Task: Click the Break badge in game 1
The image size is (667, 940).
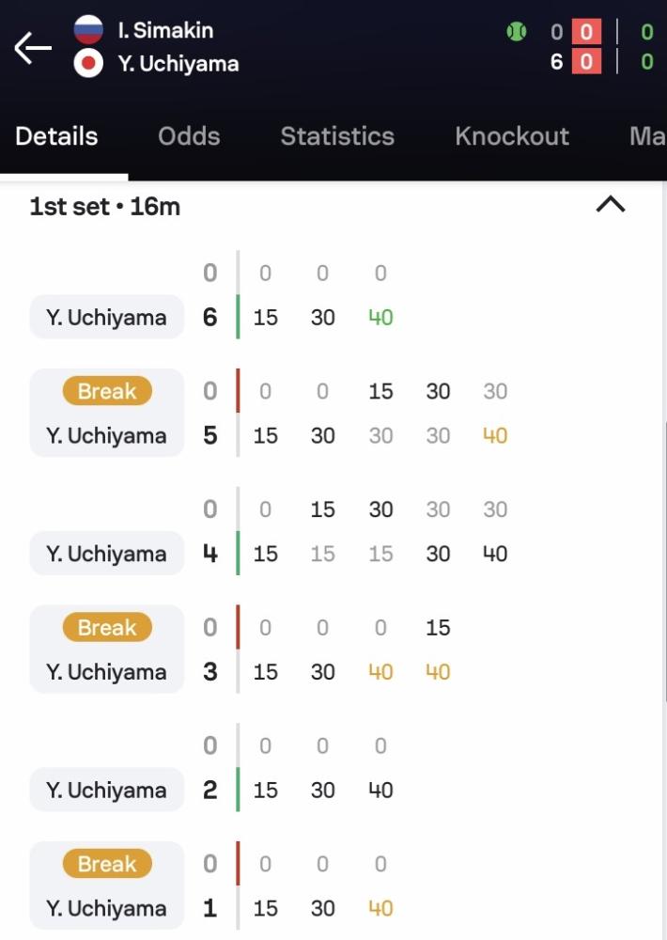Action: (x=107, y=864)
